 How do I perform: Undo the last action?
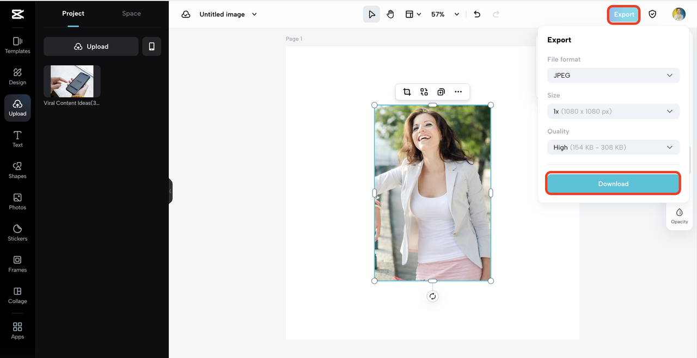tap(477, 14)
